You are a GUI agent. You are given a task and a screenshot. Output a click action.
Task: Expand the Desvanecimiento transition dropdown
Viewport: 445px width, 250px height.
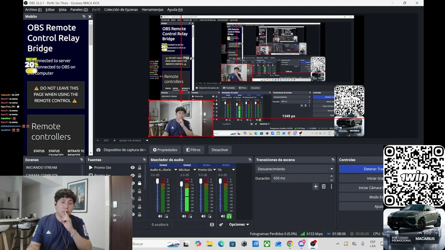click(x=331, y=169)
